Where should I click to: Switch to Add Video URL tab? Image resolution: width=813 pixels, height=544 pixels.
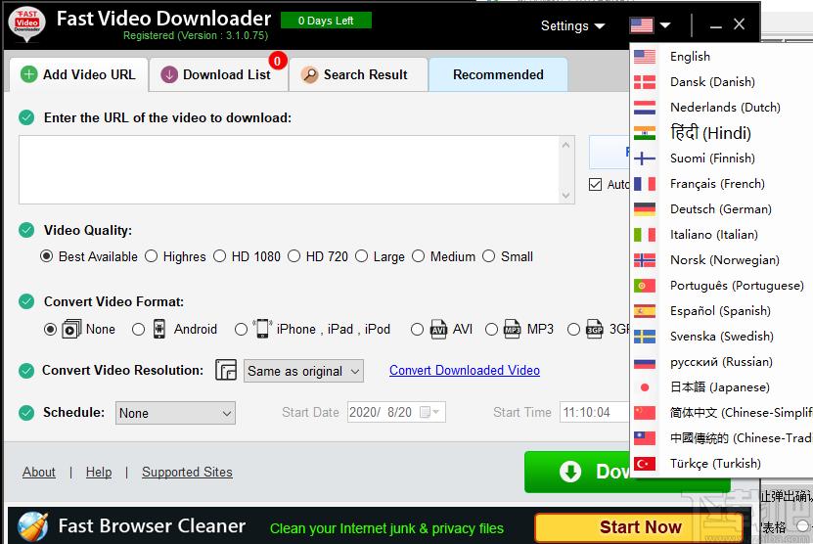point(79,74)
